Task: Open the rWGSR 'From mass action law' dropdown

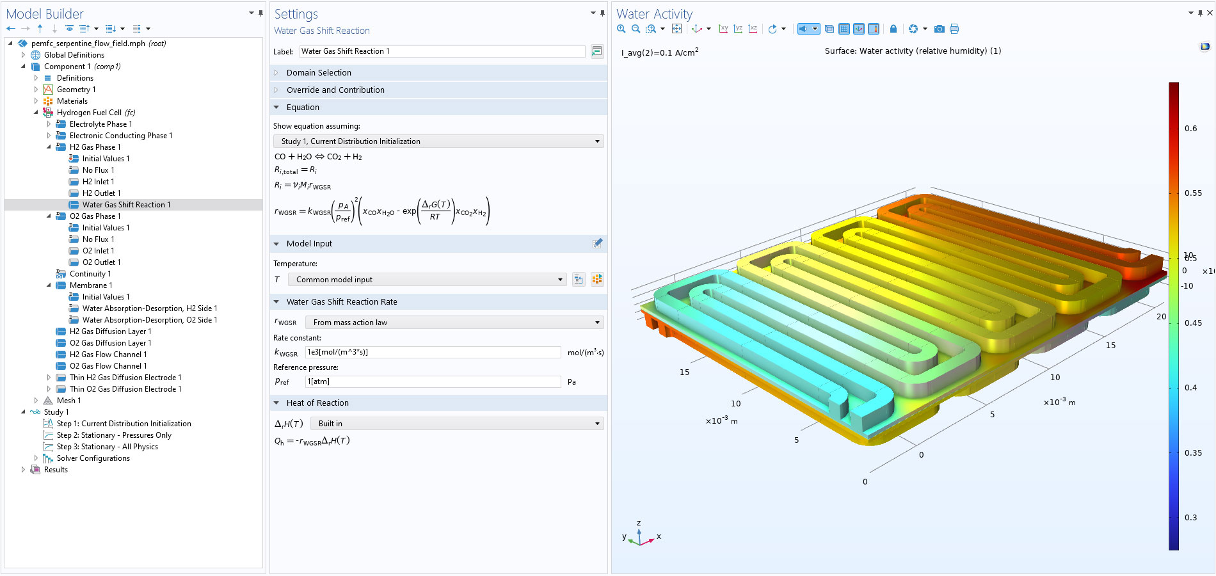Action: (x=454, y=323)
